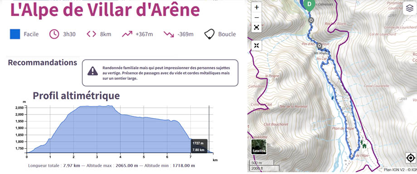Zoom in on the map
Screen dimensions: 417x174
tap(257, 7)
